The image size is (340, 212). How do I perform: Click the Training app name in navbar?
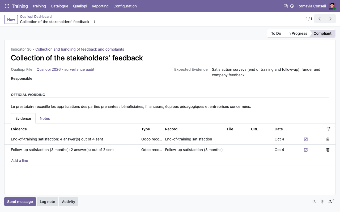[20, 6]
